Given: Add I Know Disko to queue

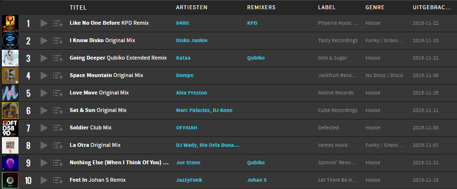Looking at the screenshot, I should [x=58, y=41].
